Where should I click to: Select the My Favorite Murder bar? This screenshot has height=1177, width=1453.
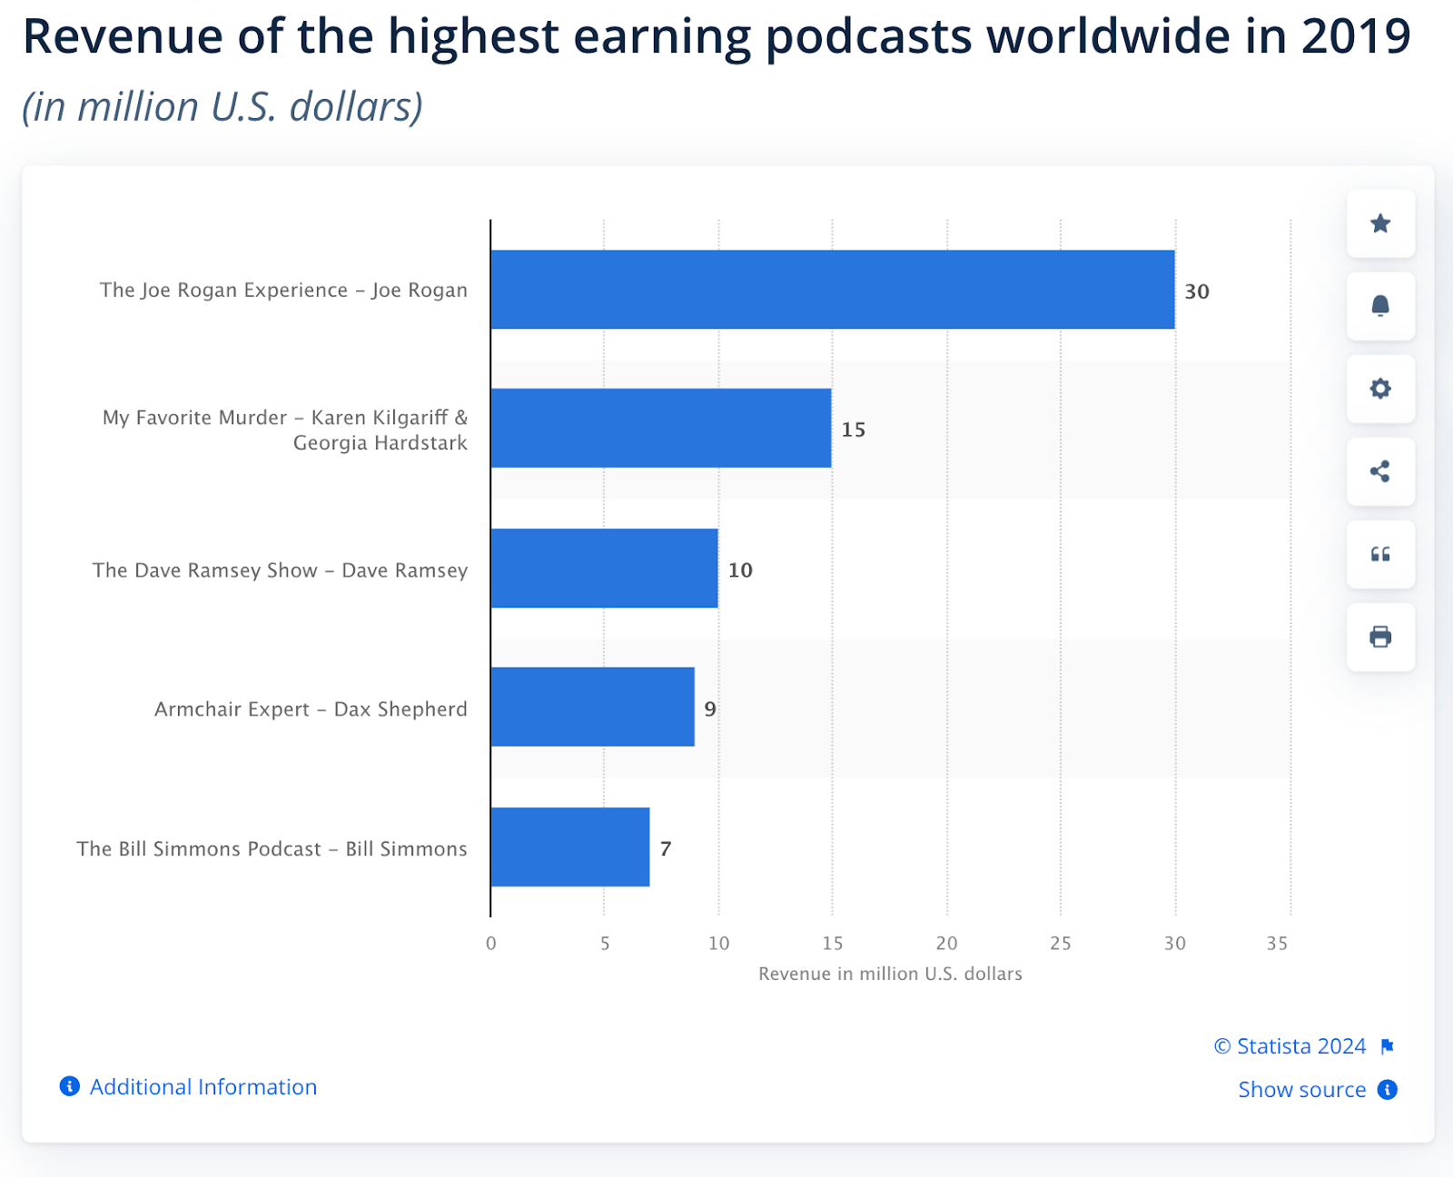coord(660,429)
